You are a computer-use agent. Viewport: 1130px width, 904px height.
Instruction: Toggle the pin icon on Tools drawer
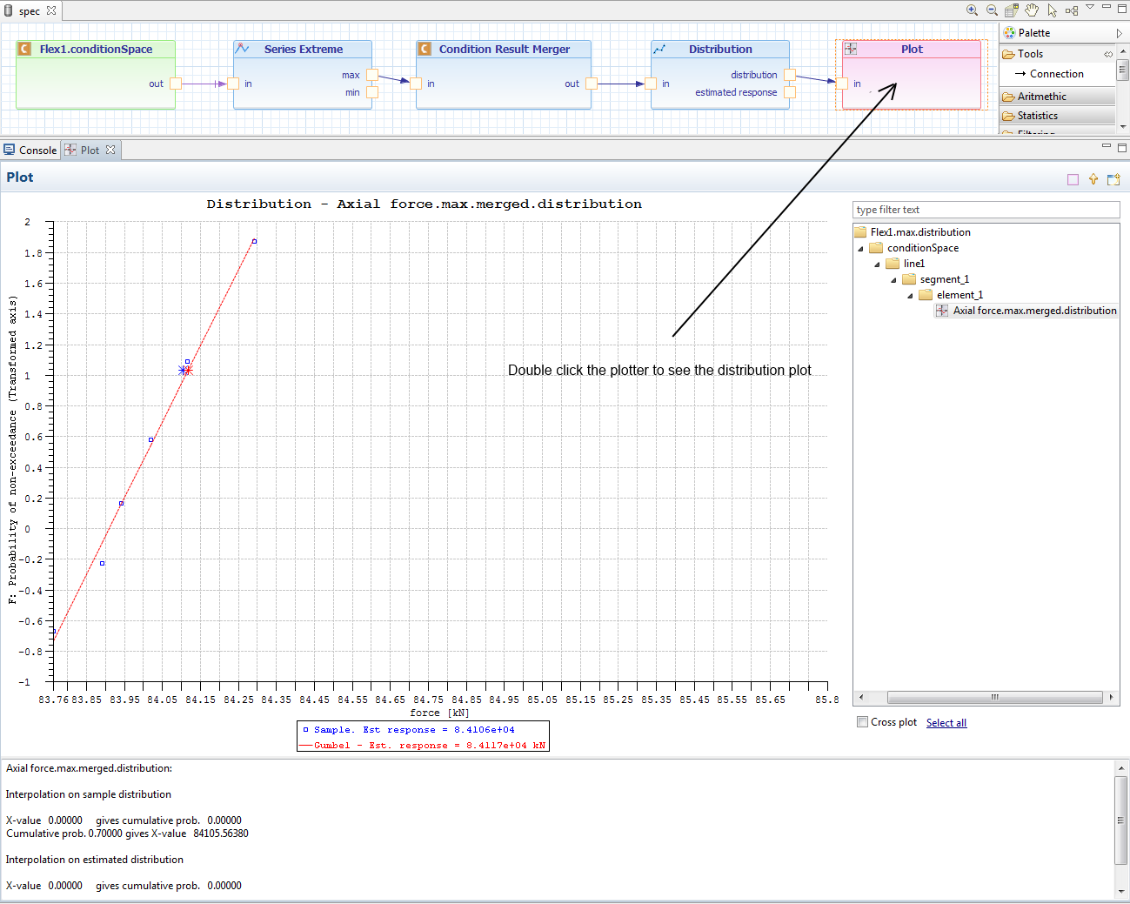click(x=1108, y=54)
